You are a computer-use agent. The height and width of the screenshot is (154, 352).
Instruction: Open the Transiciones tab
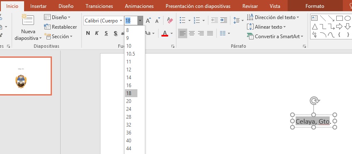click(x=99, y=6)
